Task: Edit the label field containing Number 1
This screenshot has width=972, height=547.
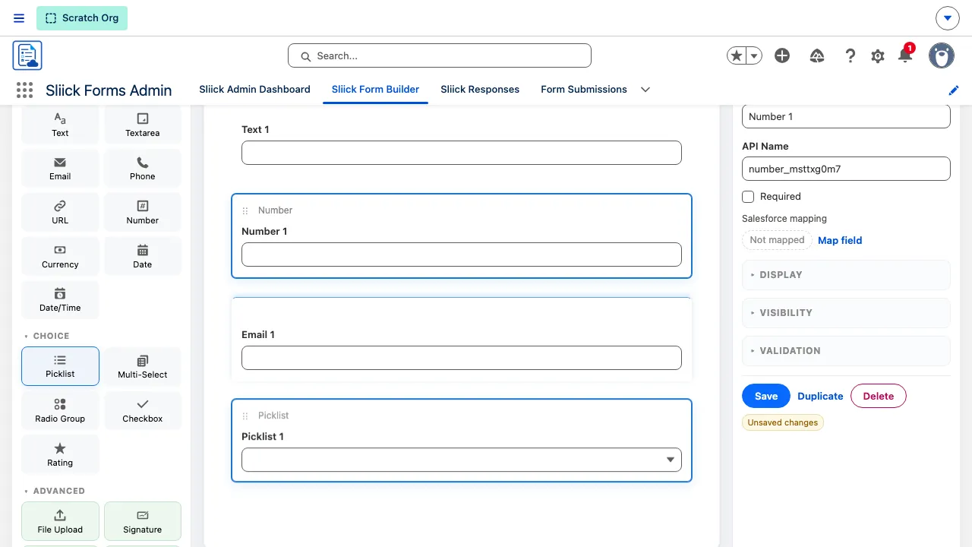Action: [846, 116]
